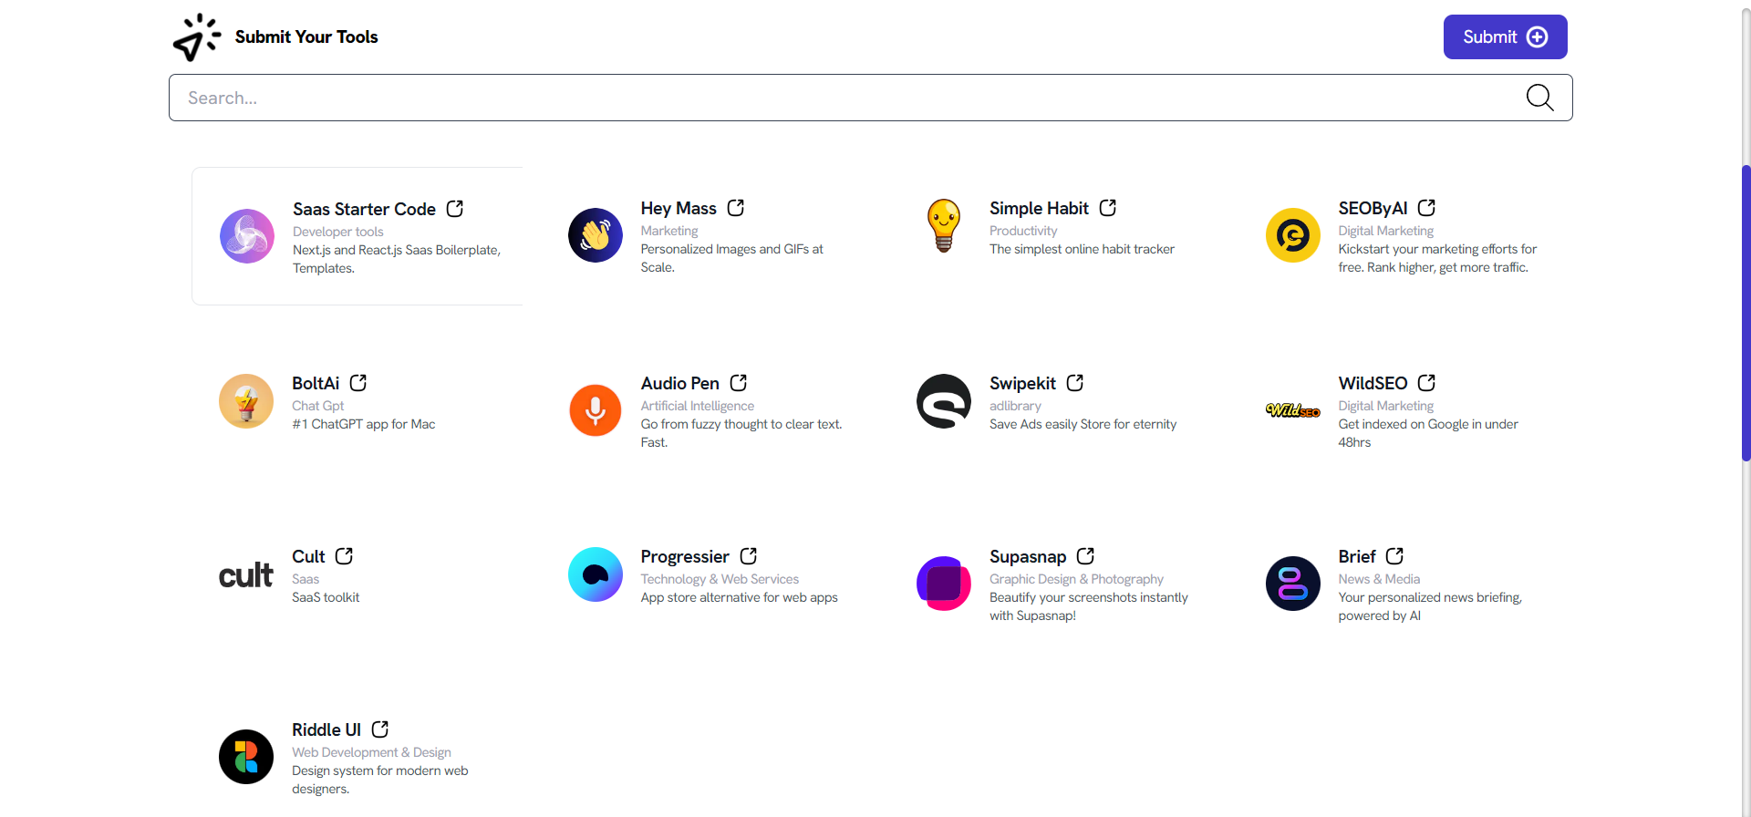Click 'App store alternative for web apps' text
The width and height of the screenshot is (1751, 817).
coord(740,597)
